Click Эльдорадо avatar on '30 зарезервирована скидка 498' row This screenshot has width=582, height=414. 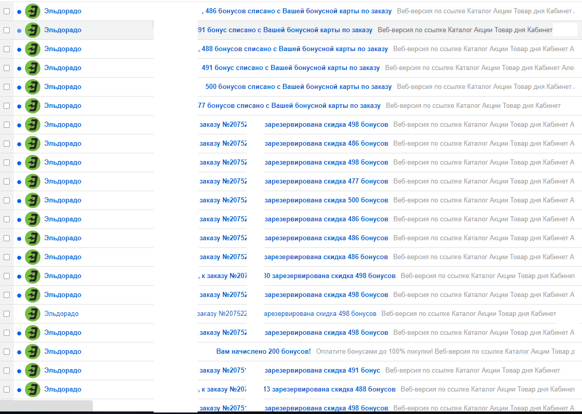(33, 276)
